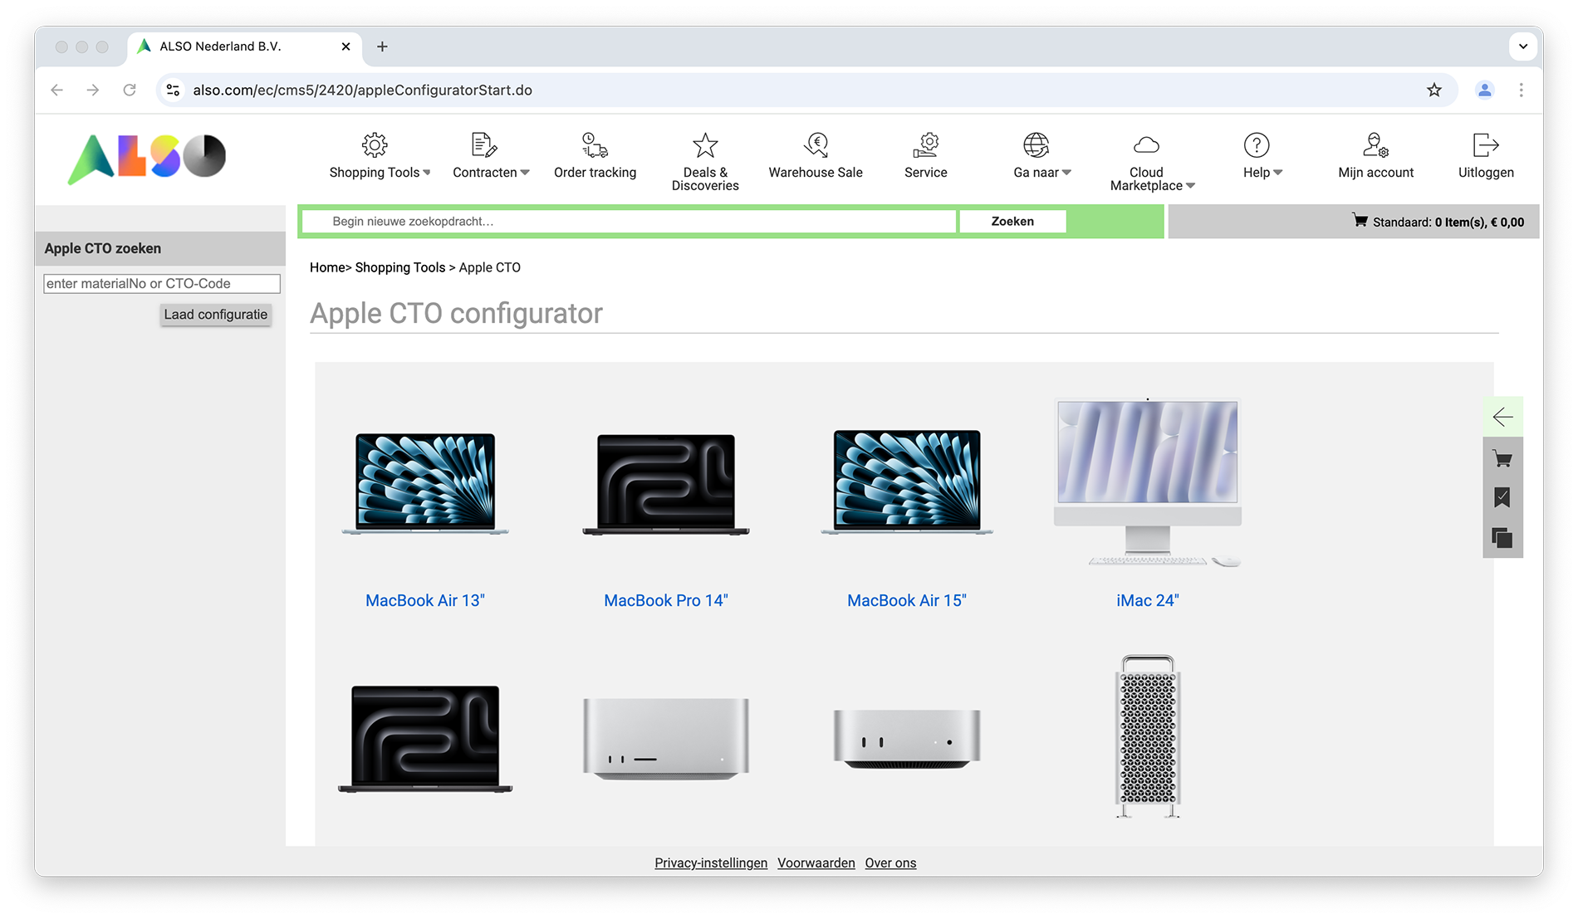Open the Order tracking menu label
The height and width of the screenshot is (919, 1578).
(595, 173)
